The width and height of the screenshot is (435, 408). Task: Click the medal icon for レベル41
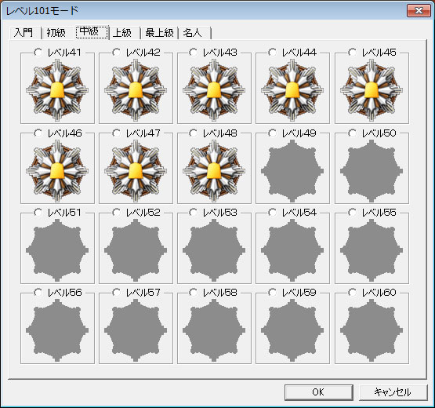(x=57, y=90)
